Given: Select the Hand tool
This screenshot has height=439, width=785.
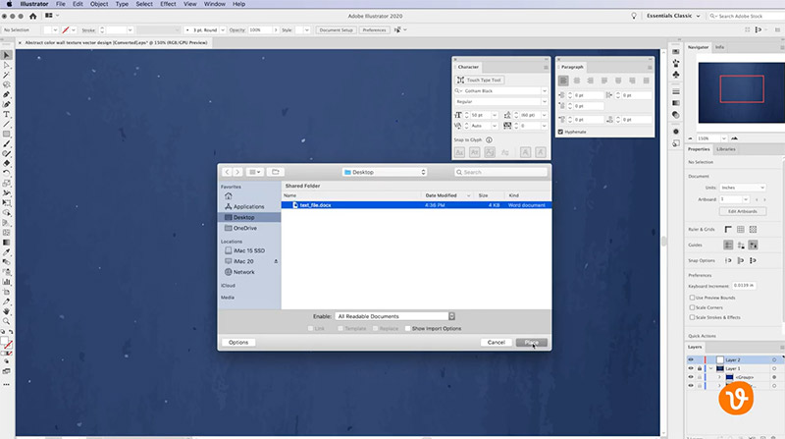Looking at the screenshot, I should click(x=7, y=311).
